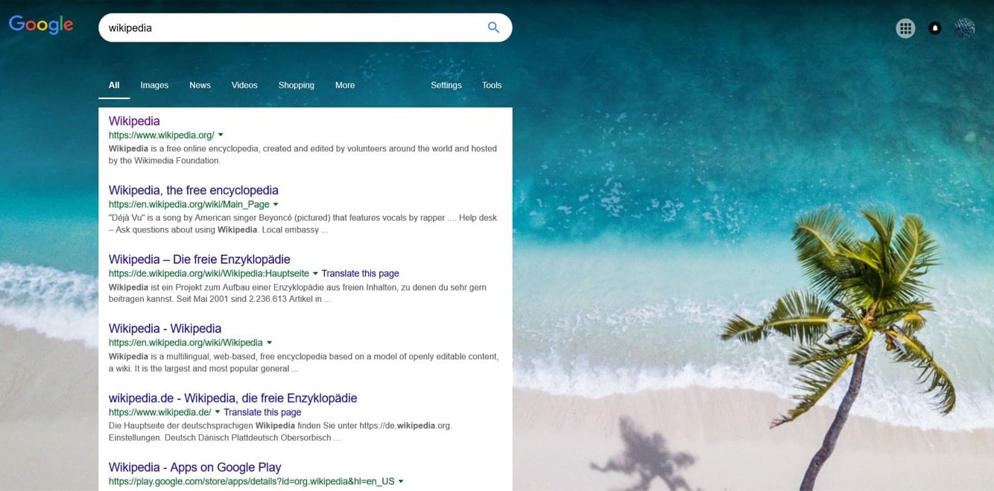Click the https://en.wikipedia.org/wiki/Main_Page URL text
This screenshot has height=491, width=994.
point(189,204)
